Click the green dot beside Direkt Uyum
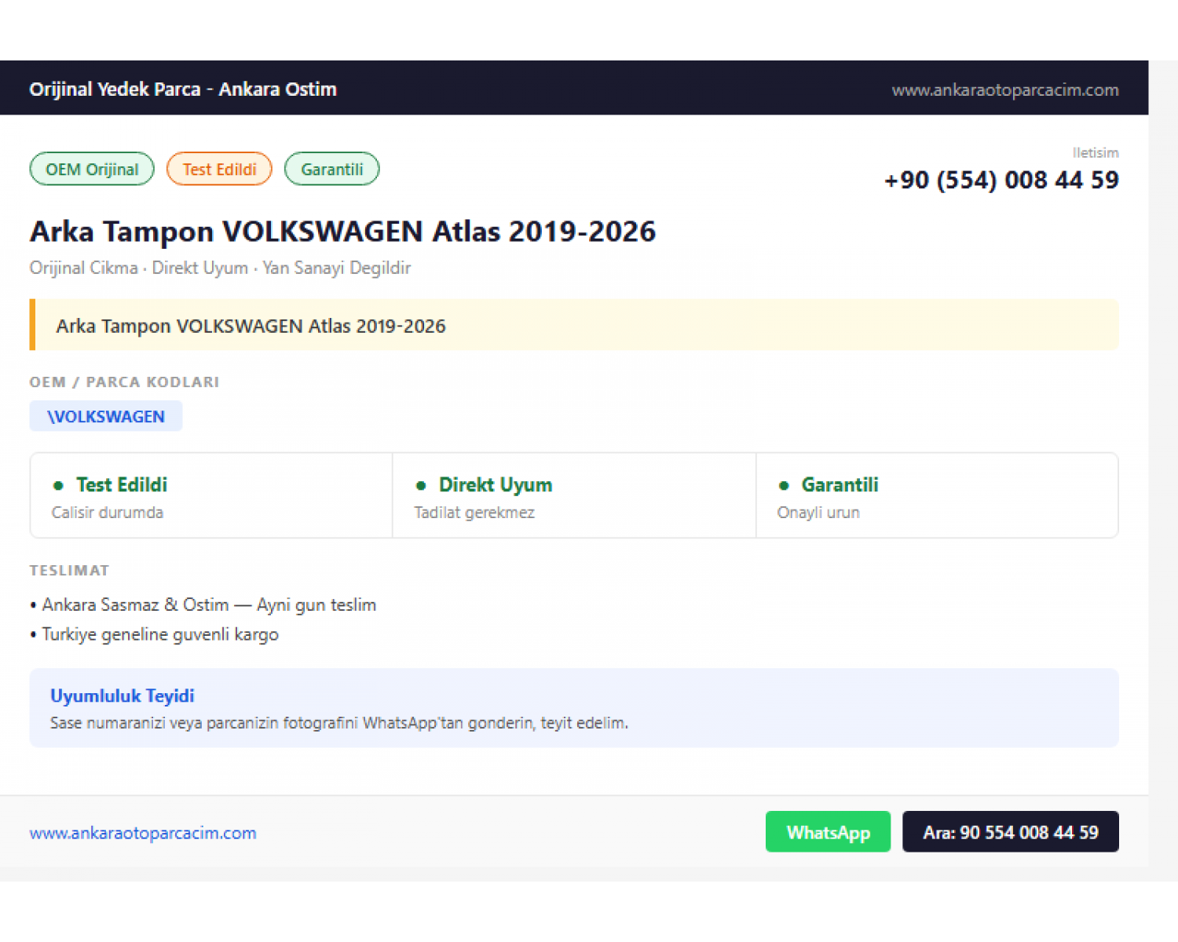Screen dimensions: 1178x942 click(421, 485)
